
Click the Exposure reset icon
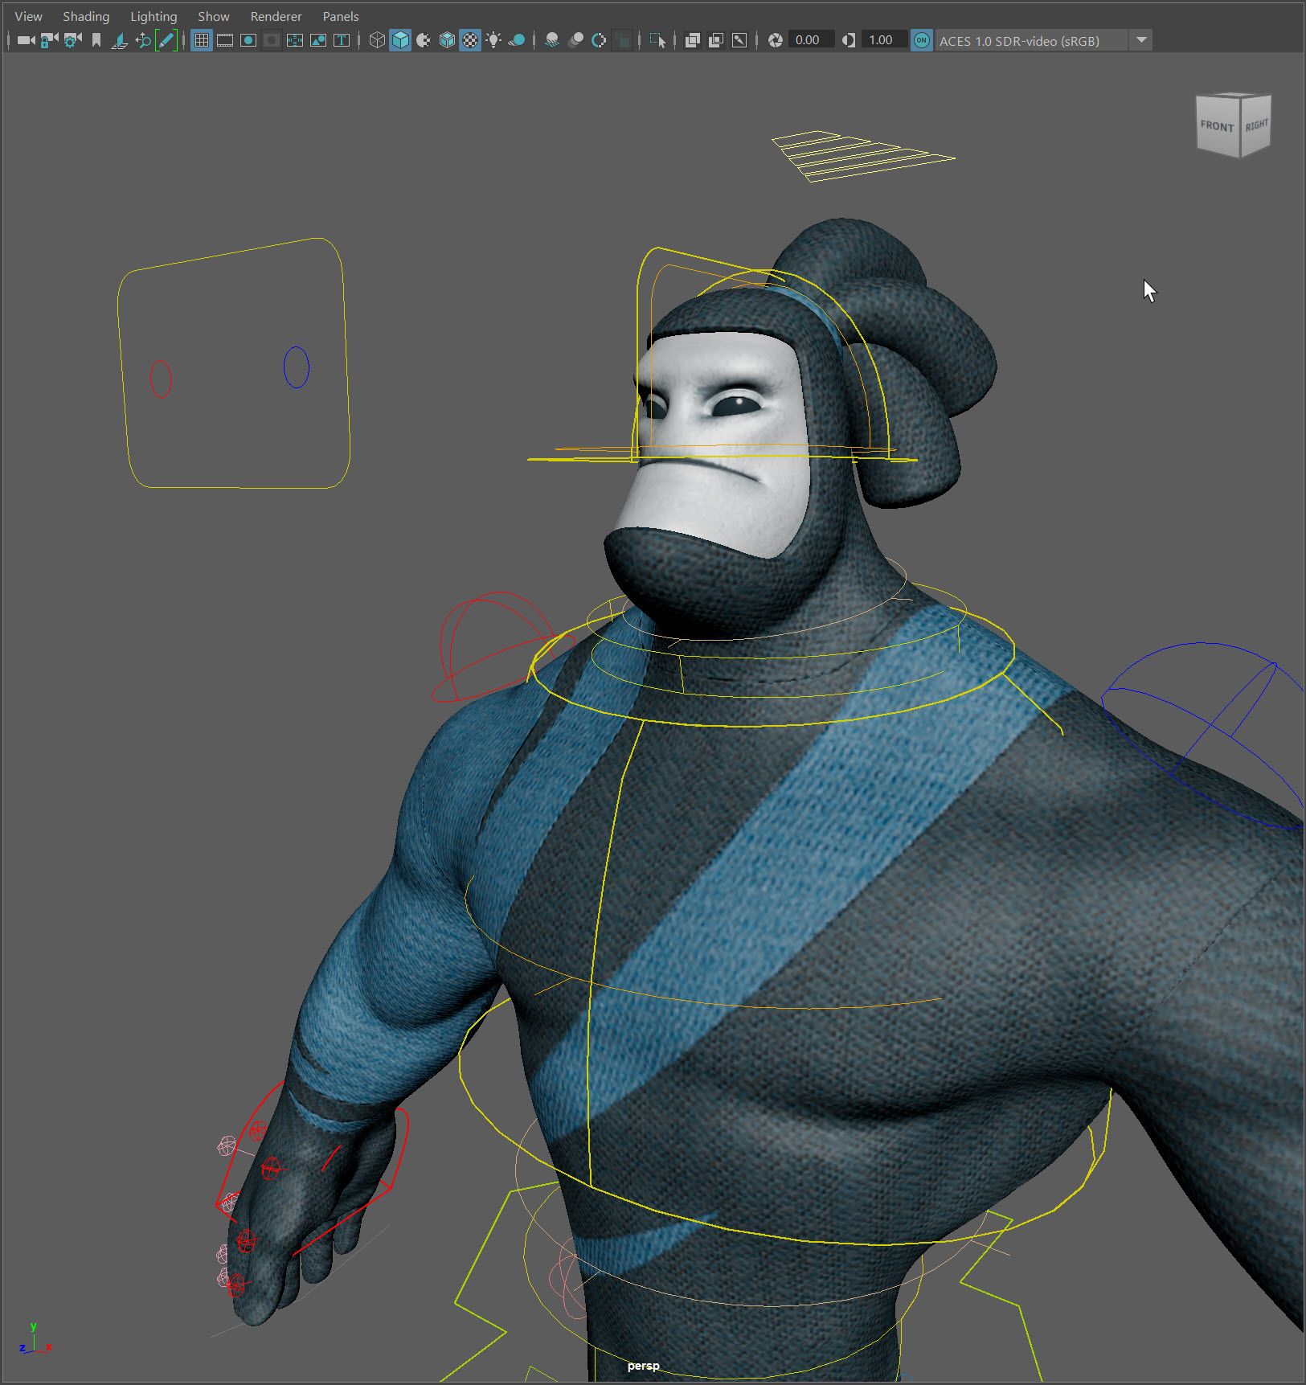tap(776, 40)
